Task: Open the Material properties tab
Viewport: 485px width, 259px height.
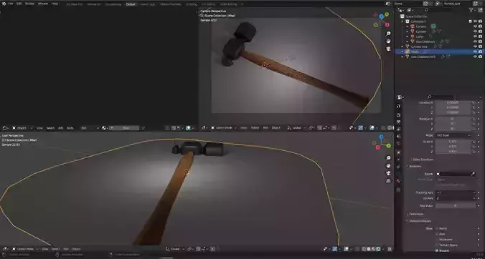Action: (x=399, y=181)
